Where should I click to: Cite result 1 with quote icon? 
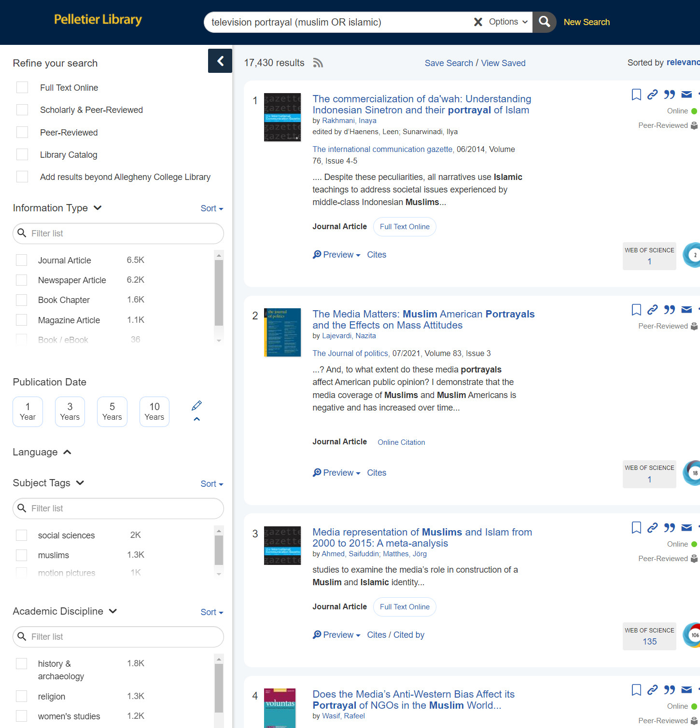pyautogui.click(x=670, y=95)
